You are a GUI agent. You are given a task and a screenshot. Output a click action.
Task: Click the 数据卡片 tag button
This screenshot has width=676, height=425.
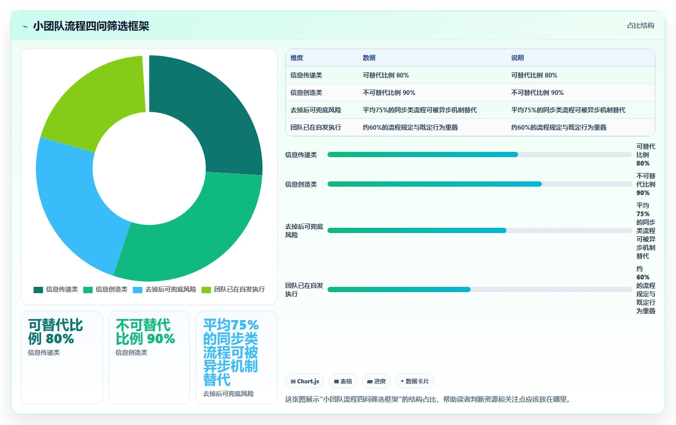click(415, 381)
